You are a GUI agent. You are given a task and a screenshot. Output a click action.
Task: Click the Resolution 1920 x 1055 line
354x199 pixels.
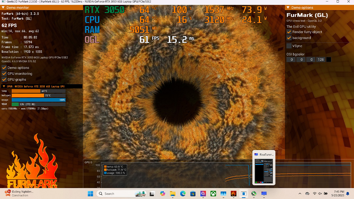coord(22,51)
